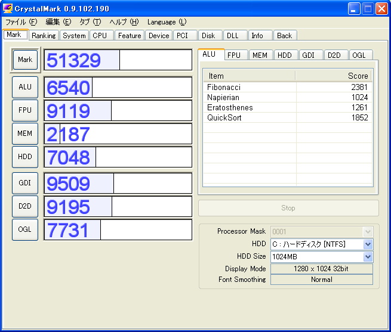Start the FPU benchmark test
The width and height of the screenshot is (391, 332).
click(x=25, y=110)
